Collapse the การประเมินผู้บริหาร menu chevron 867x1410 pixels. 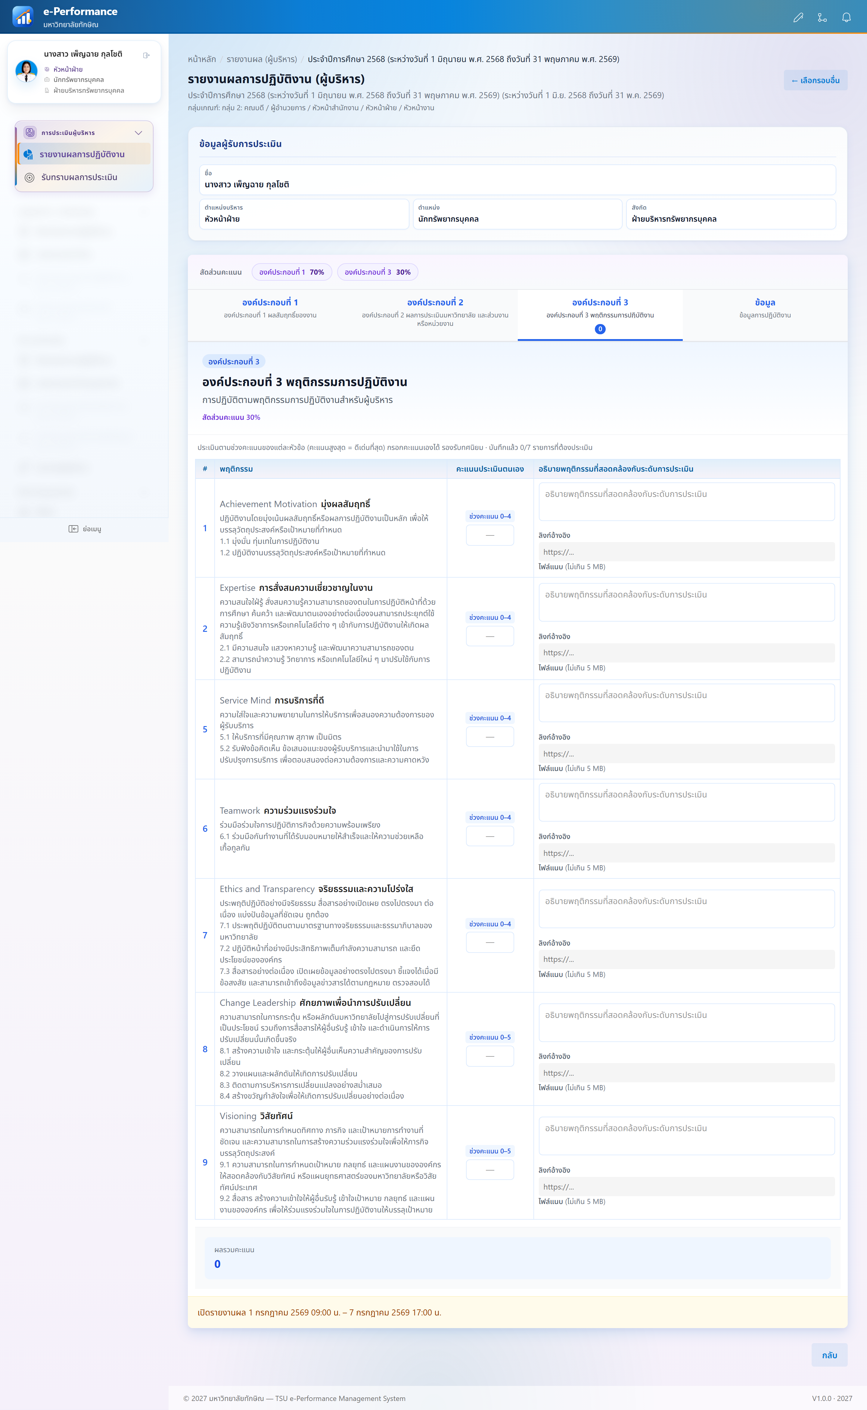click(138, 133)
